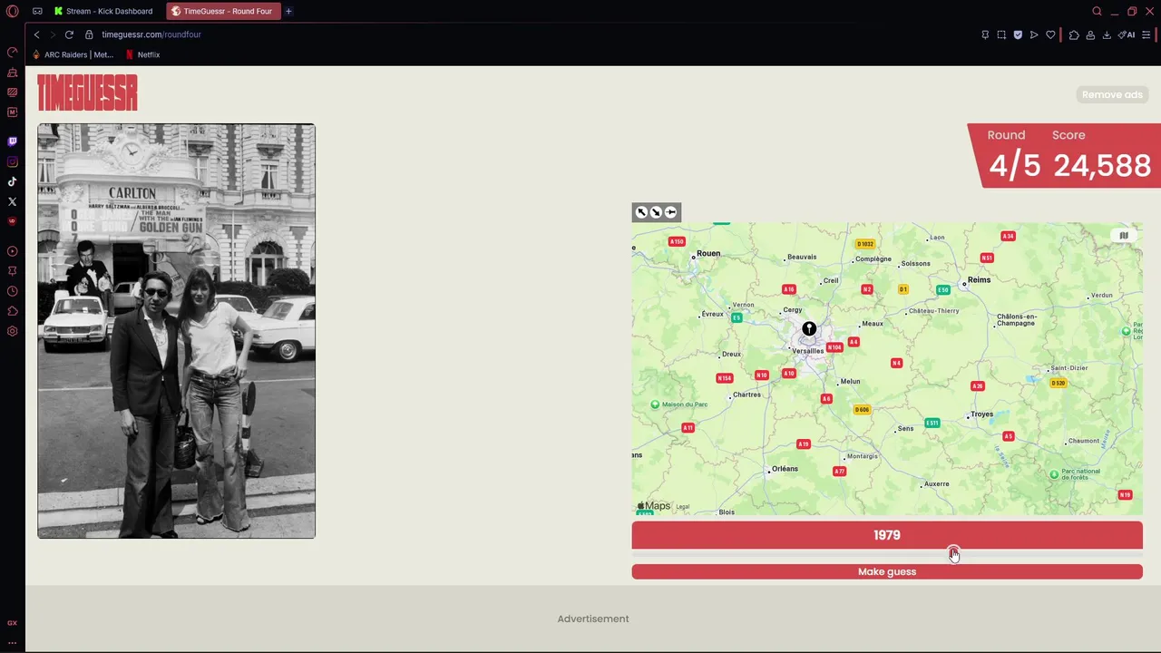Switch to the Stream - Kick Dashboard tab
1161x653 pixels.
point(102,11)
